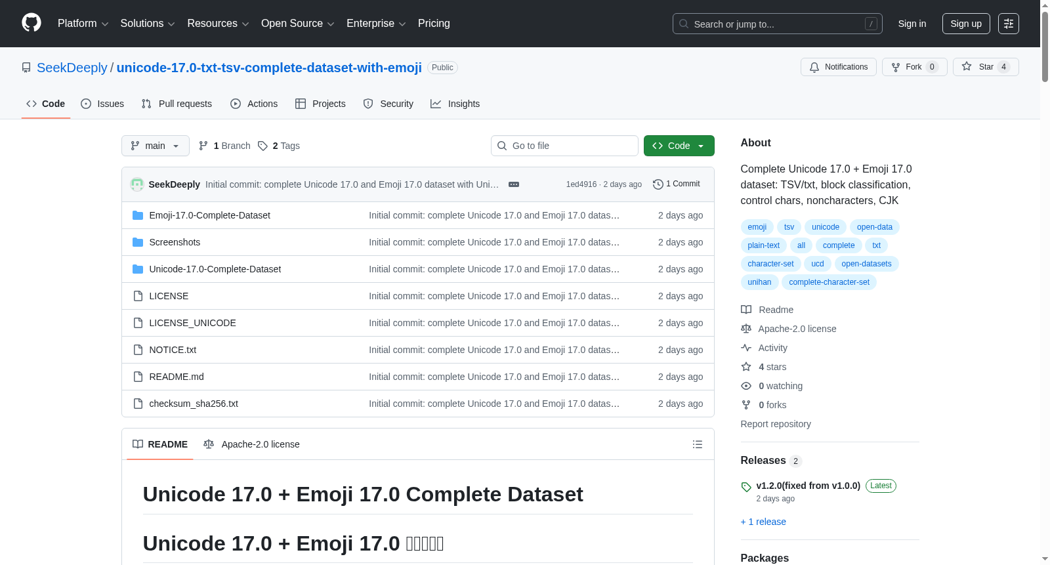Image resolution: width=1050 pixels, height=565 pixels.
Task: Click the commit details ellipsis icon
Action: coord(514,184)
